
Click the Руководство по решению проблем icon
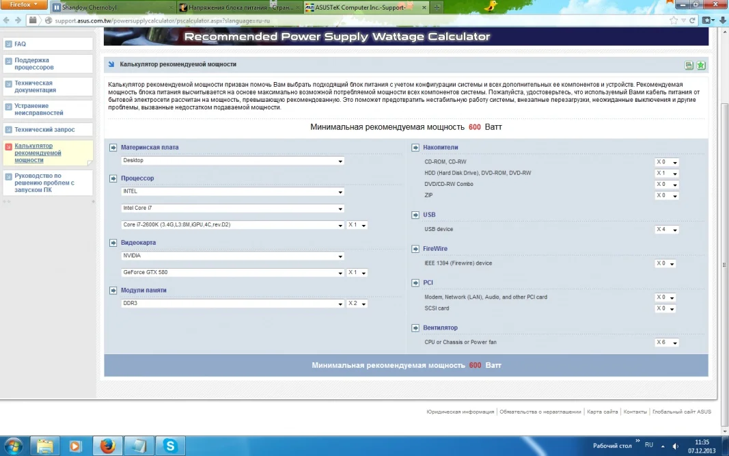click(x=8, y=177)
